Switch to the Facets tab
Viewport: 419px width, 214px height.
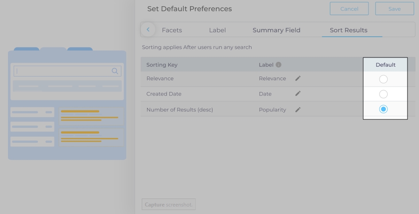pyautogui.click(x=172, y=30)
